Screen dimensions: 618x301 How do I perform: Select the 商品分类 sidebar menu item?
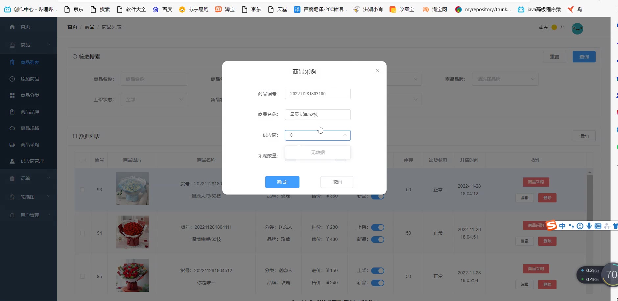coord(29,95)
